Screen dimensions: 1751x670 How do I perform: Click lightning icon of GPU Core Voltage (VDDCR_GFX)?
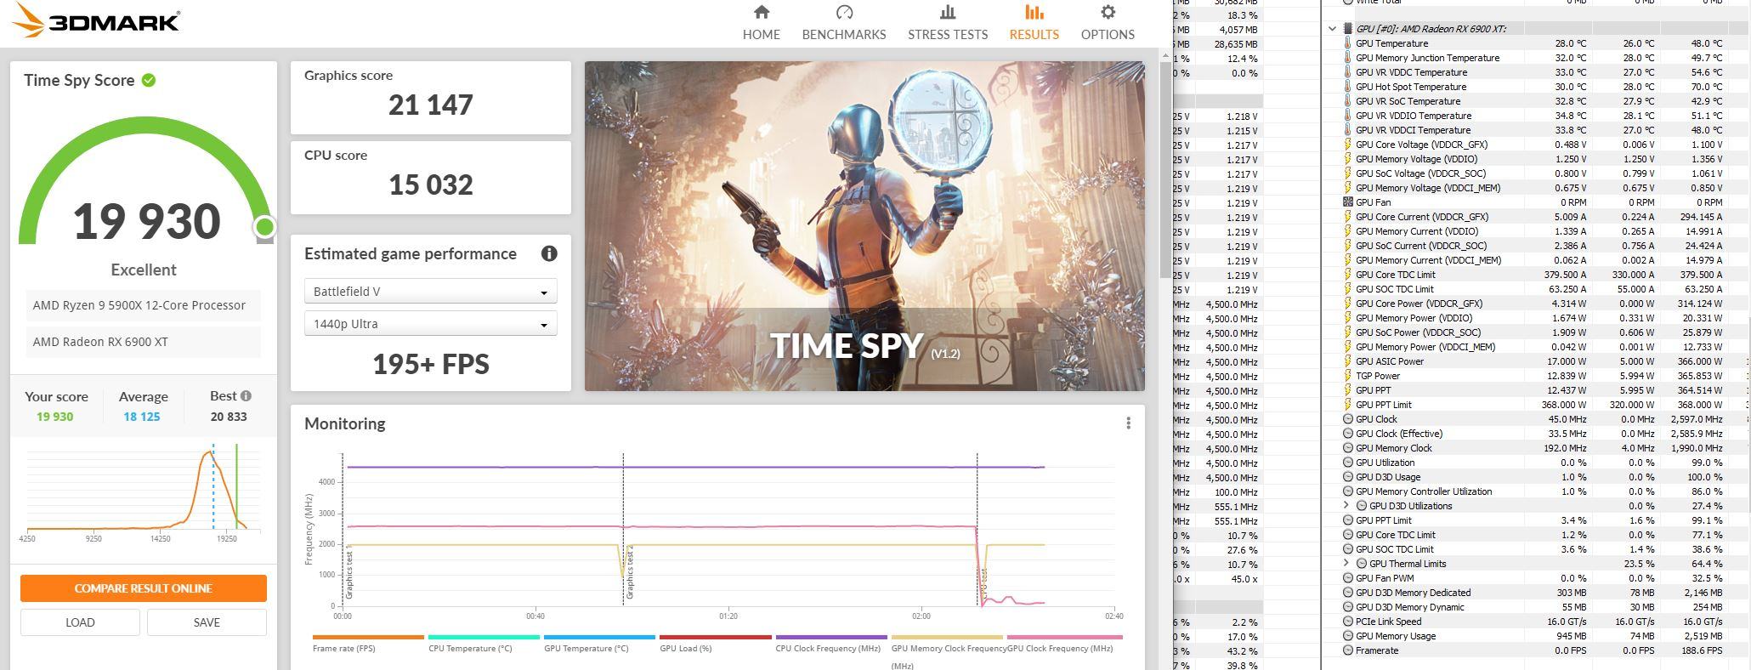[x=1347, y=145]
